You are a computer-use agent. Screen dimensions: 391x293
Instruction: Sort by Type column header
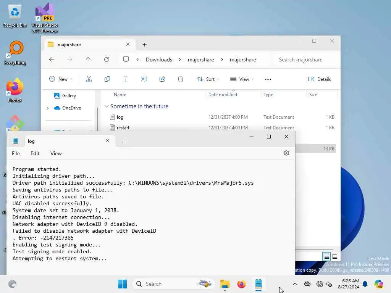[268, 95]
